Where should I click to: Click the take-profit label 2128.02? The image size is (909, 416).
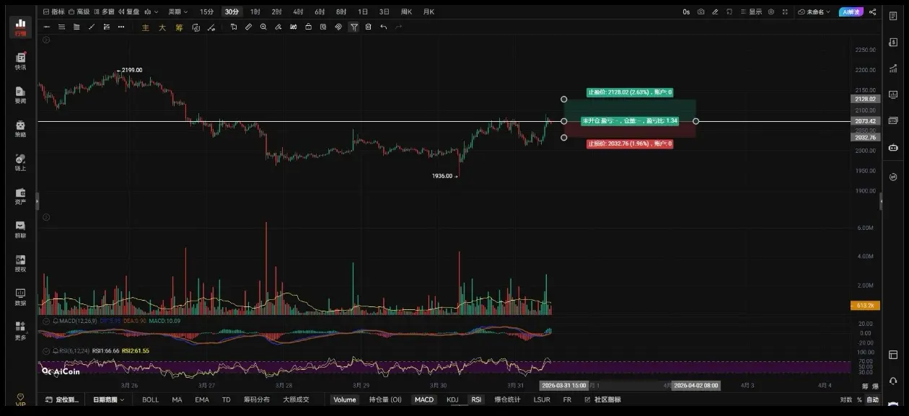tap(630, 92)
